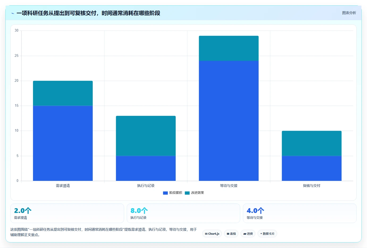Click the y-axis value 0
367x248 pixels.
[18, 181]
